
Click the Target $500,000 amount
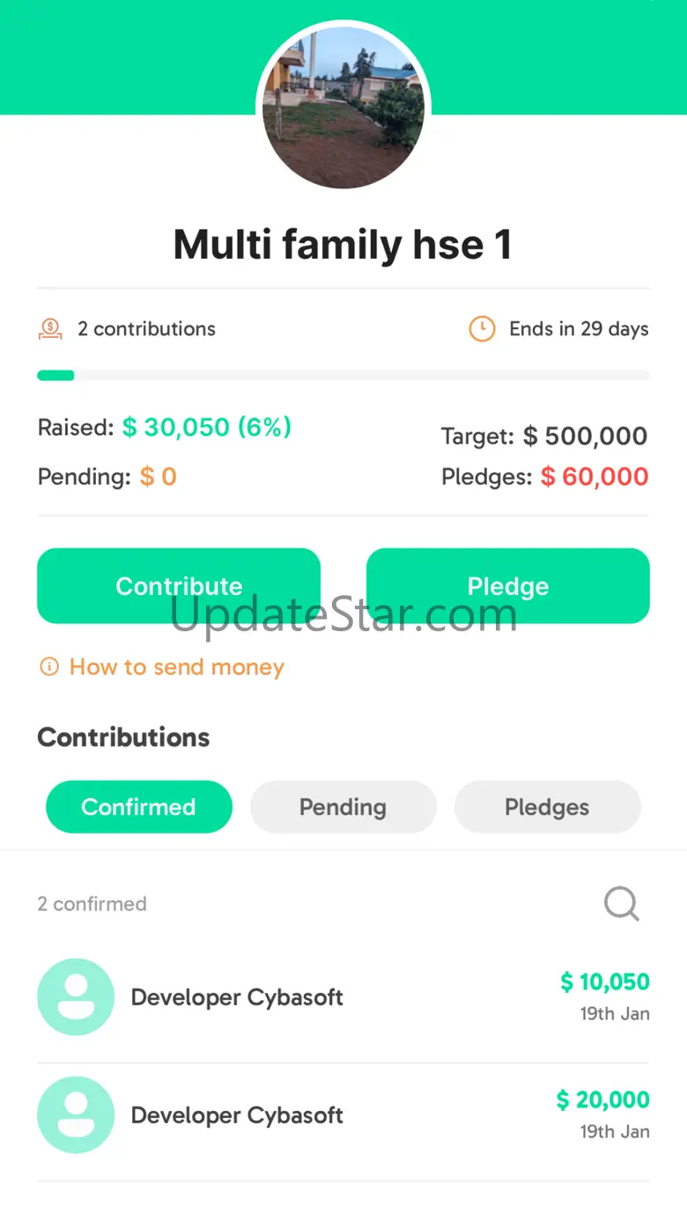tap(585, 436)
